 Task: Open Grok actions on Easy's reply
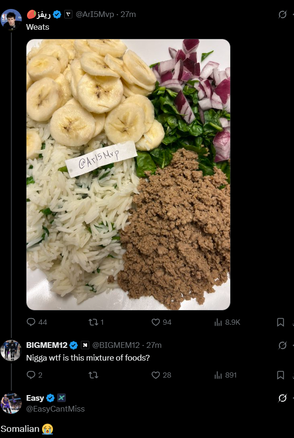(283, 398)
